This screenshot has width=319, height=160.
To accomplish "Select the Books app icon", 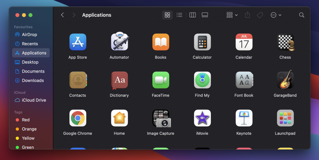I will [x=161, y=42].
